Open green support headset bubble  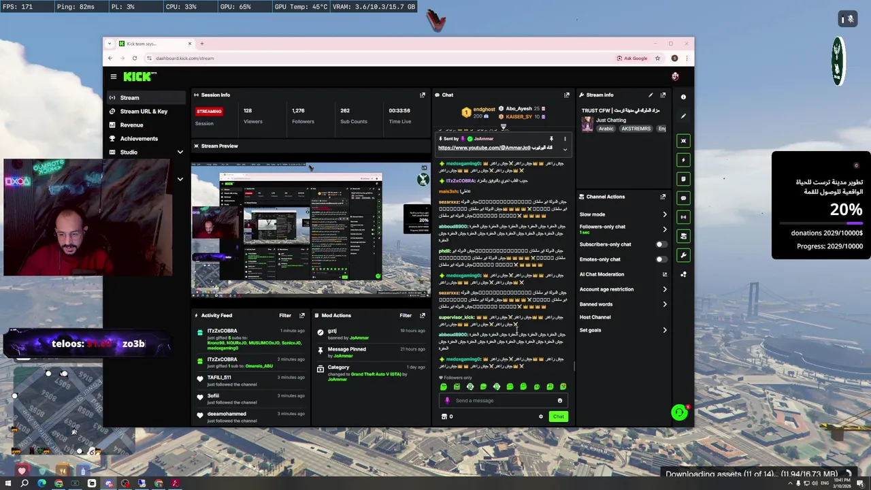pos(679,412)
